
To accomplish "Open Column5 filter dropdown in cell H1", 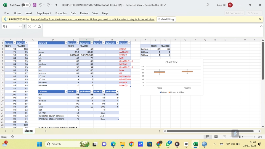I will pos(117,43).
